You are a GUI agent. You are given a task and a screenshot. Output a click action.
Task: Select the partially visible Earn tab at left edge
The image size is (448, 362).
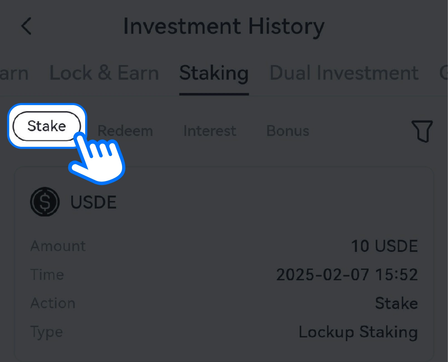click(13, 73)
